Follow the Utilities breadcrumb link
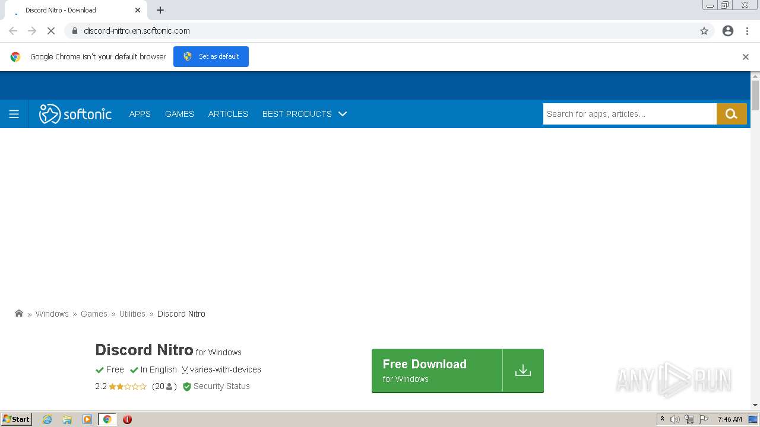 point(132,314)
